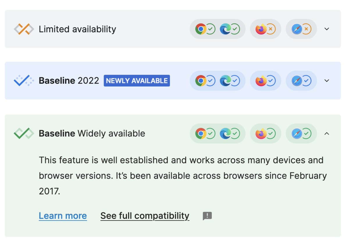Click the NEWLY AVAILABLE badge
Viewport: 349px width, 245px height.
137,81
